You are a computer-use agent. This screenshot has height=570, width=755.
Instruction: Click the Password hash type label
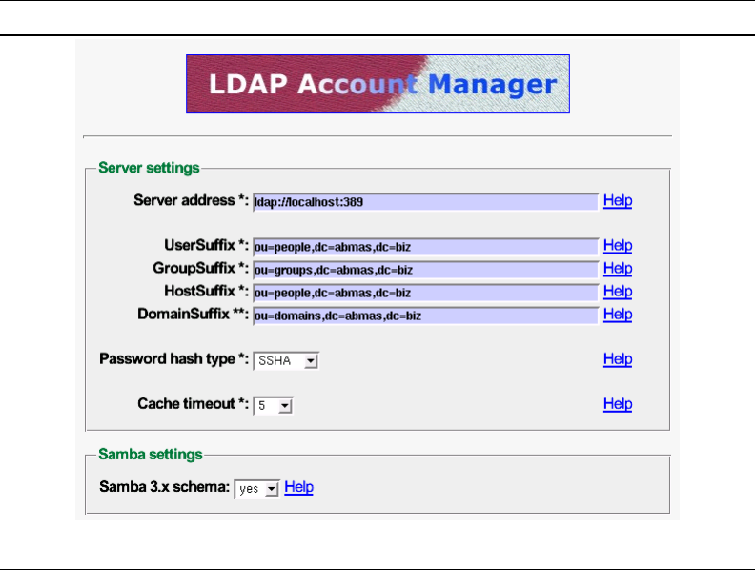pyautogui.click(x=174, y=359)
